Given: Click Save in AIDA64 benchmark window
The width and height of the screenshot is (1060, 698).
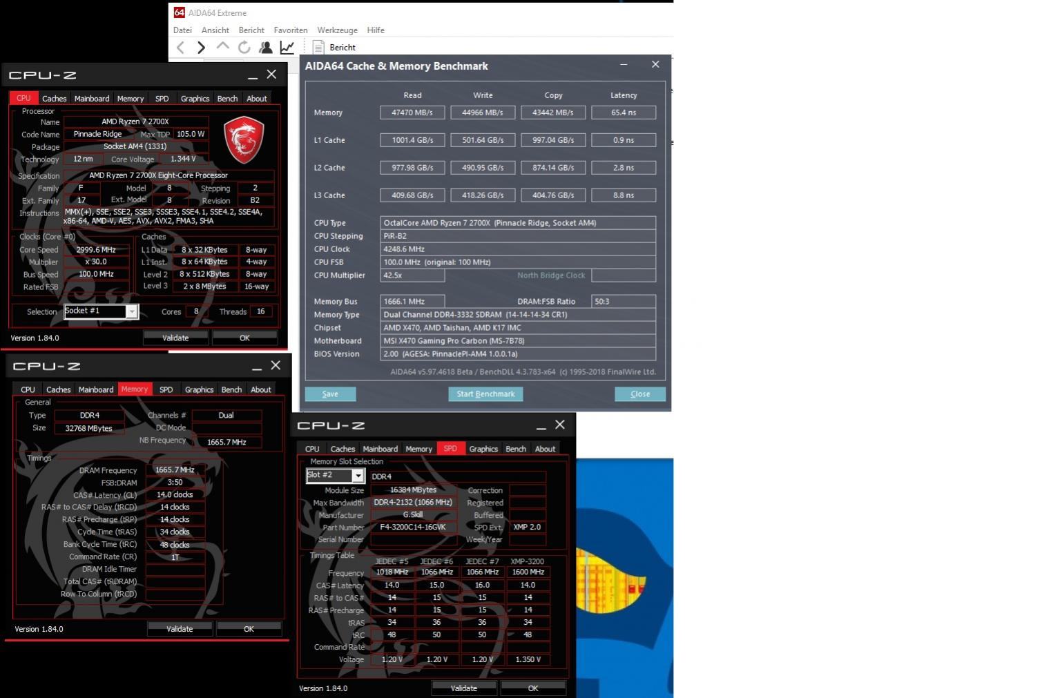Looking at the screenshot, I should point(330,394).
